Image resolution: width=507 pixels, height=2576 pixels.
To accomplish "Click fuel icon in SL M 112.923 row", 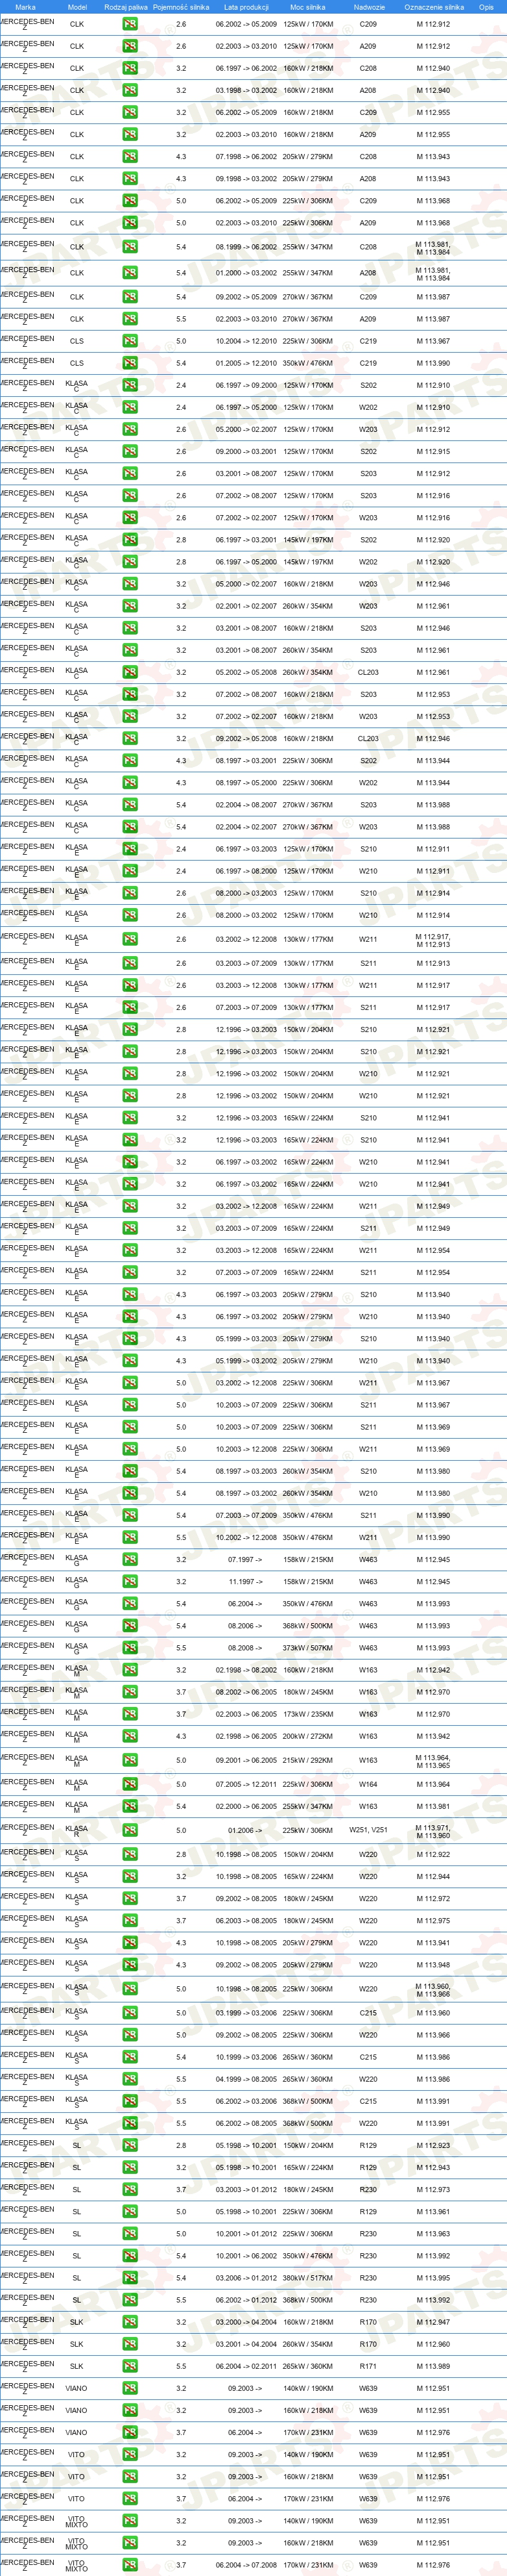I will pyautogui.click(x=130, y=2145).
